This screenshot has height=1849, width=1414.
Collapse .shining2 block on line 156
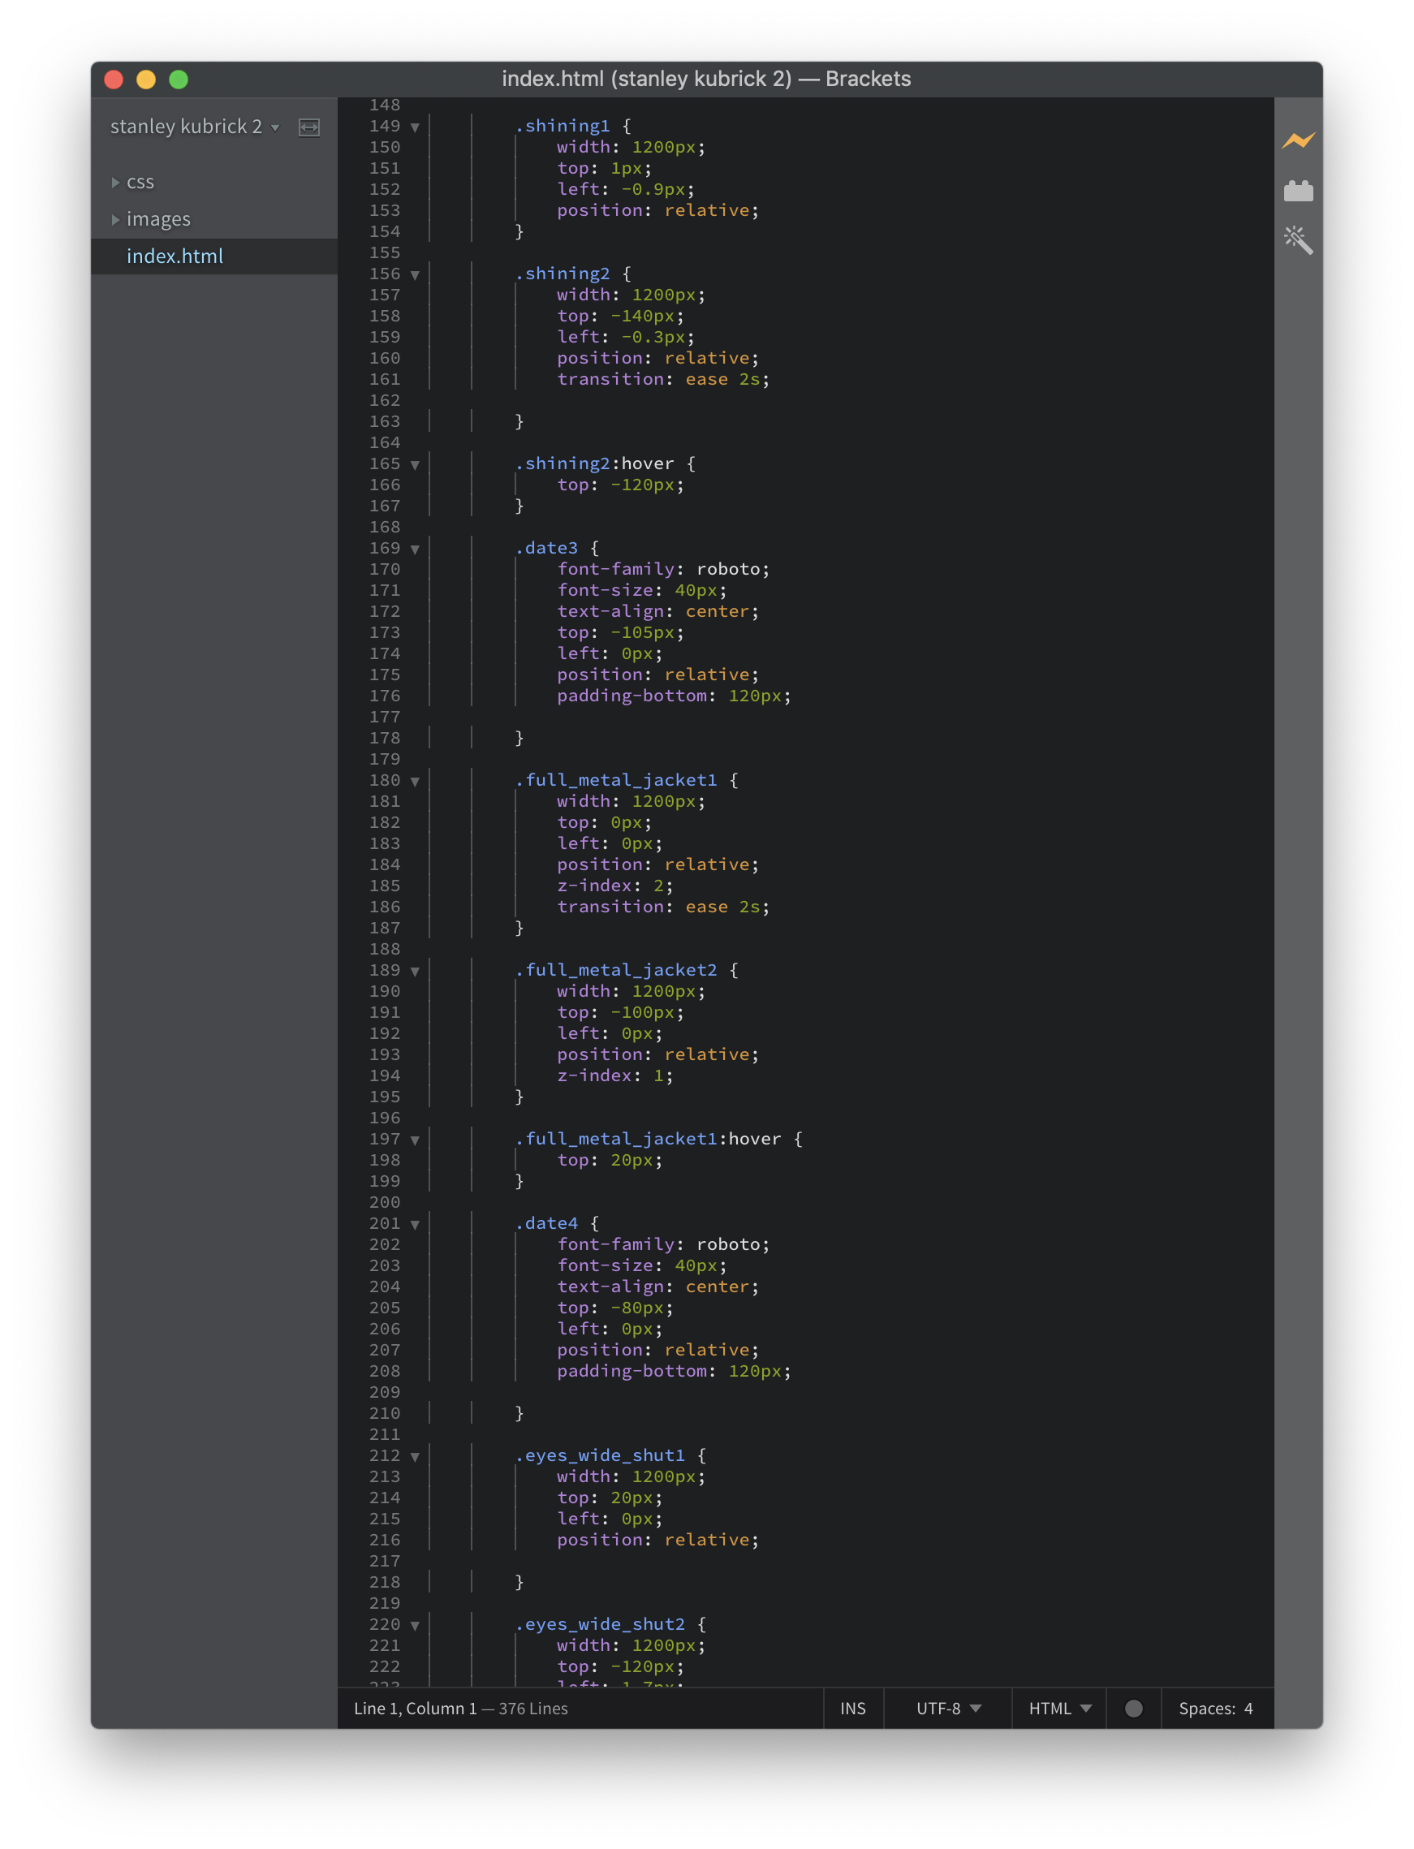coord(415,274)
